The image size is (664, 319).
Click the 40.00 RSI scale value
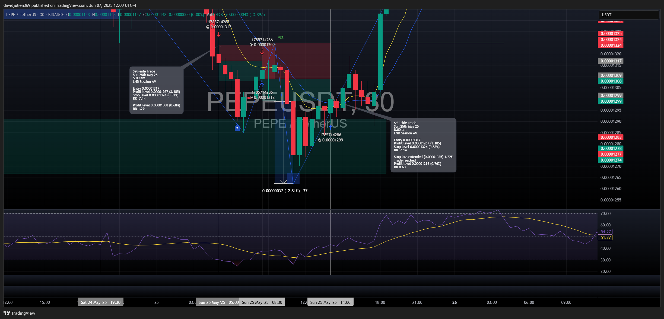click(605, 248)
